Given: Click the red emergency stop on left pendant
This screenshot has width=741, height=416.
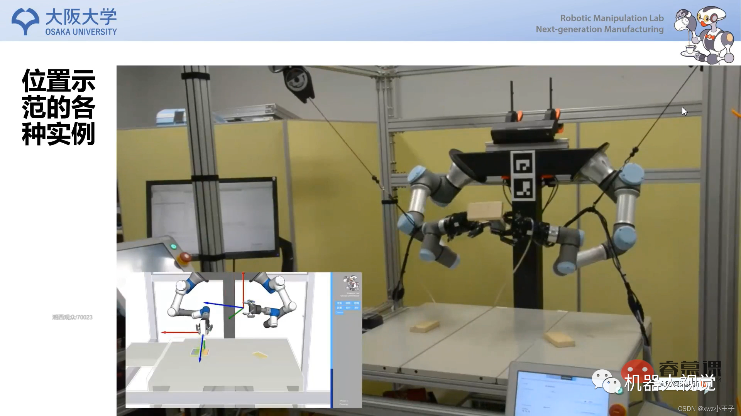Looking at the screenshot, I should 185,257.
